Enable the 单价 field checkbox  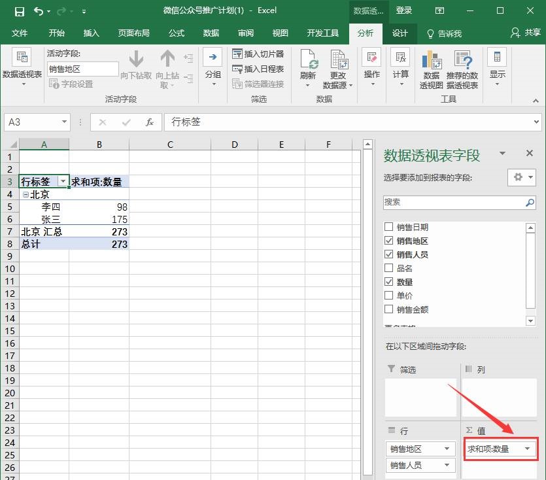point(389,296)
